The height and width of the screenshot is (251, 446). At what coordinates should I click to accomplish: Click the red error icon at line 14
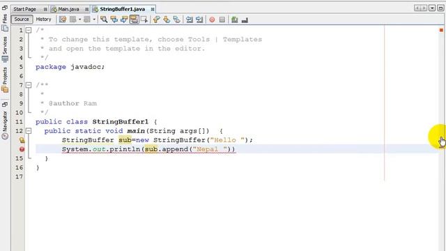[22, 149]
